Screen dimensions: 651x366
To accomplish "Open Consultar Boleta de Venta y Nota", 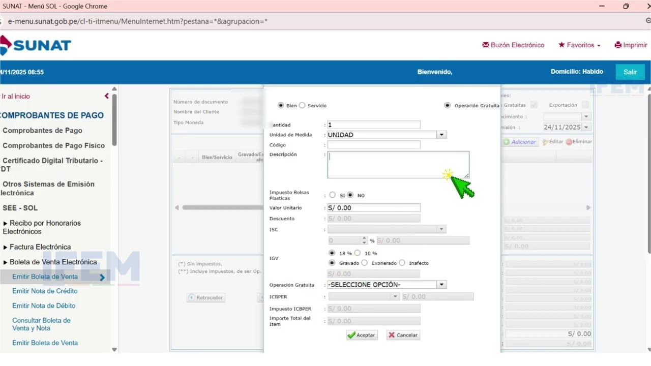I will pyautogui.click(x=41, y=324).
